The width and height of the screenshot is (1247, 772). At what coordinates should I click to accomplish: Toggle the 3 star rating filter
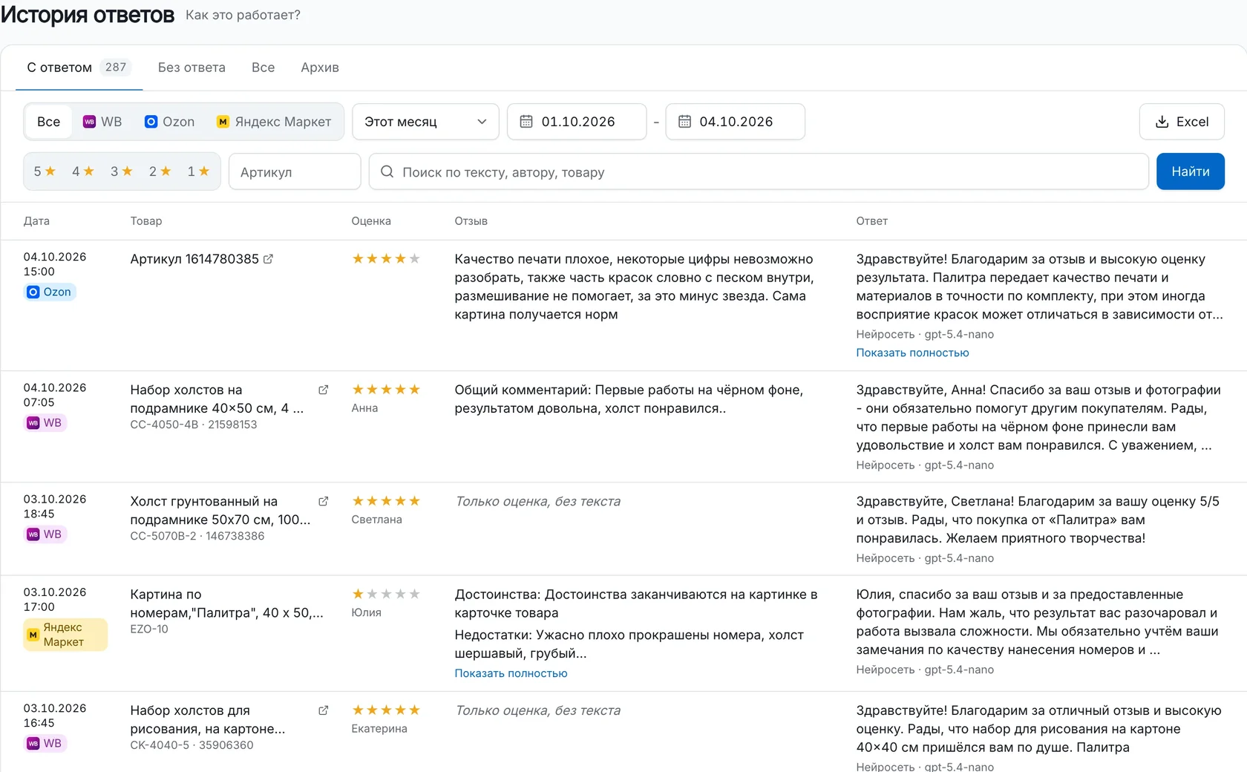pyautogui.click(x=122, y=171)
